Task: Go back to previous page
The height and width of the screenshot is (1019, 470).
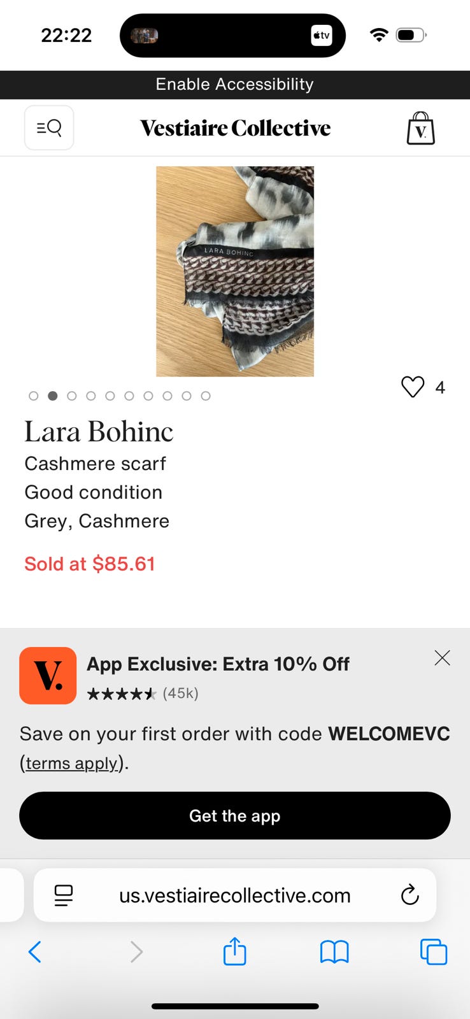Action: click(35, 952)
